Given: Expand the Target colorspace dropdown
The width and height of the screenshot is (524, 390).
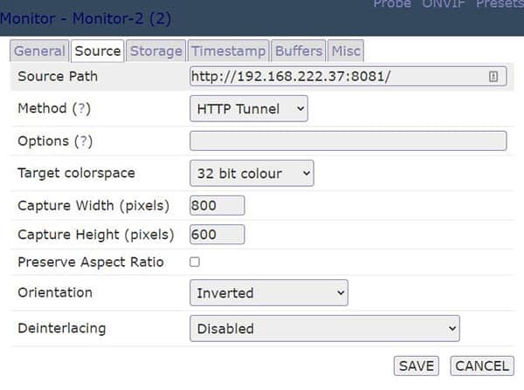Looking at the screenshot, I should [252, 173].
